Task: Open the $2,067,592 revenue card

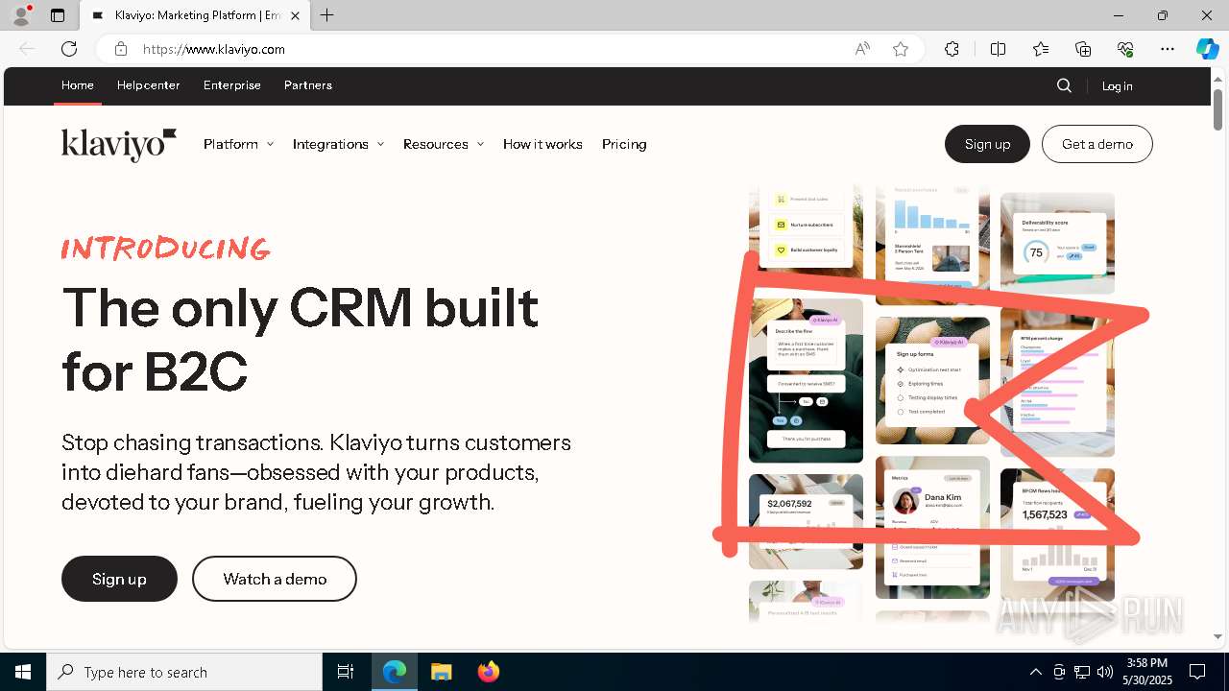Action: [806, 521]
